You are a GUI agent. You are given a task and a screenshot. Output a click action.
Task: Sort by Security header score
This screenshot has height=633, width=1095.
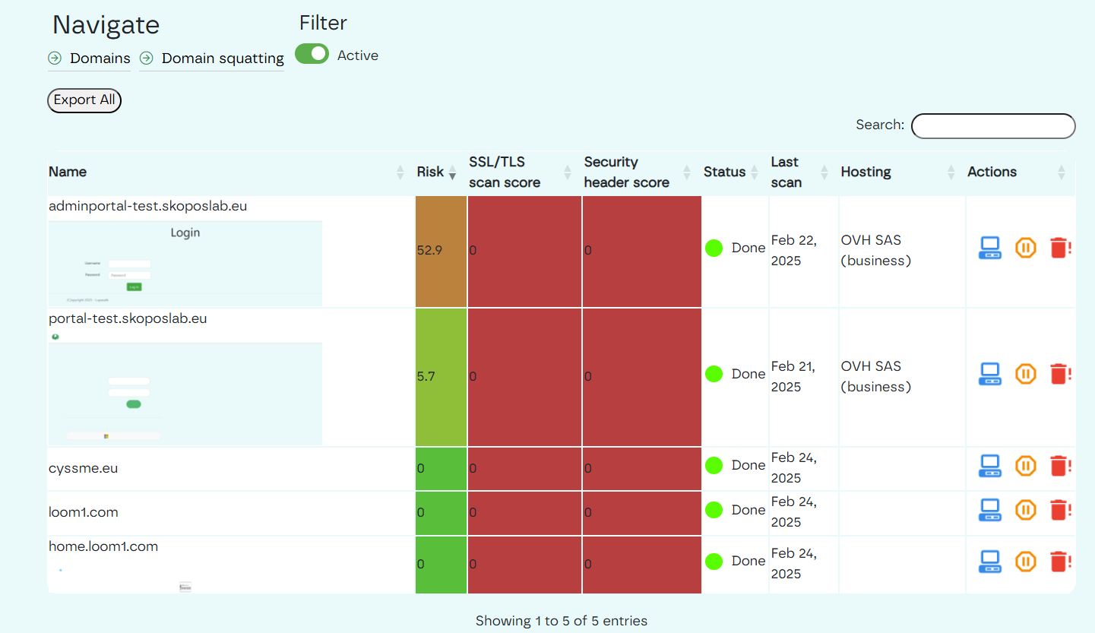641,172
